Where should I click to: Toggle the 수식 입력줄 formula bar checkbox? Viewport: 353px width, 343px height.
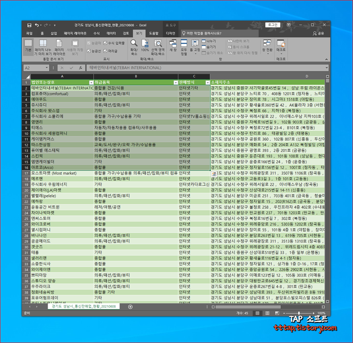coord(105,43)
